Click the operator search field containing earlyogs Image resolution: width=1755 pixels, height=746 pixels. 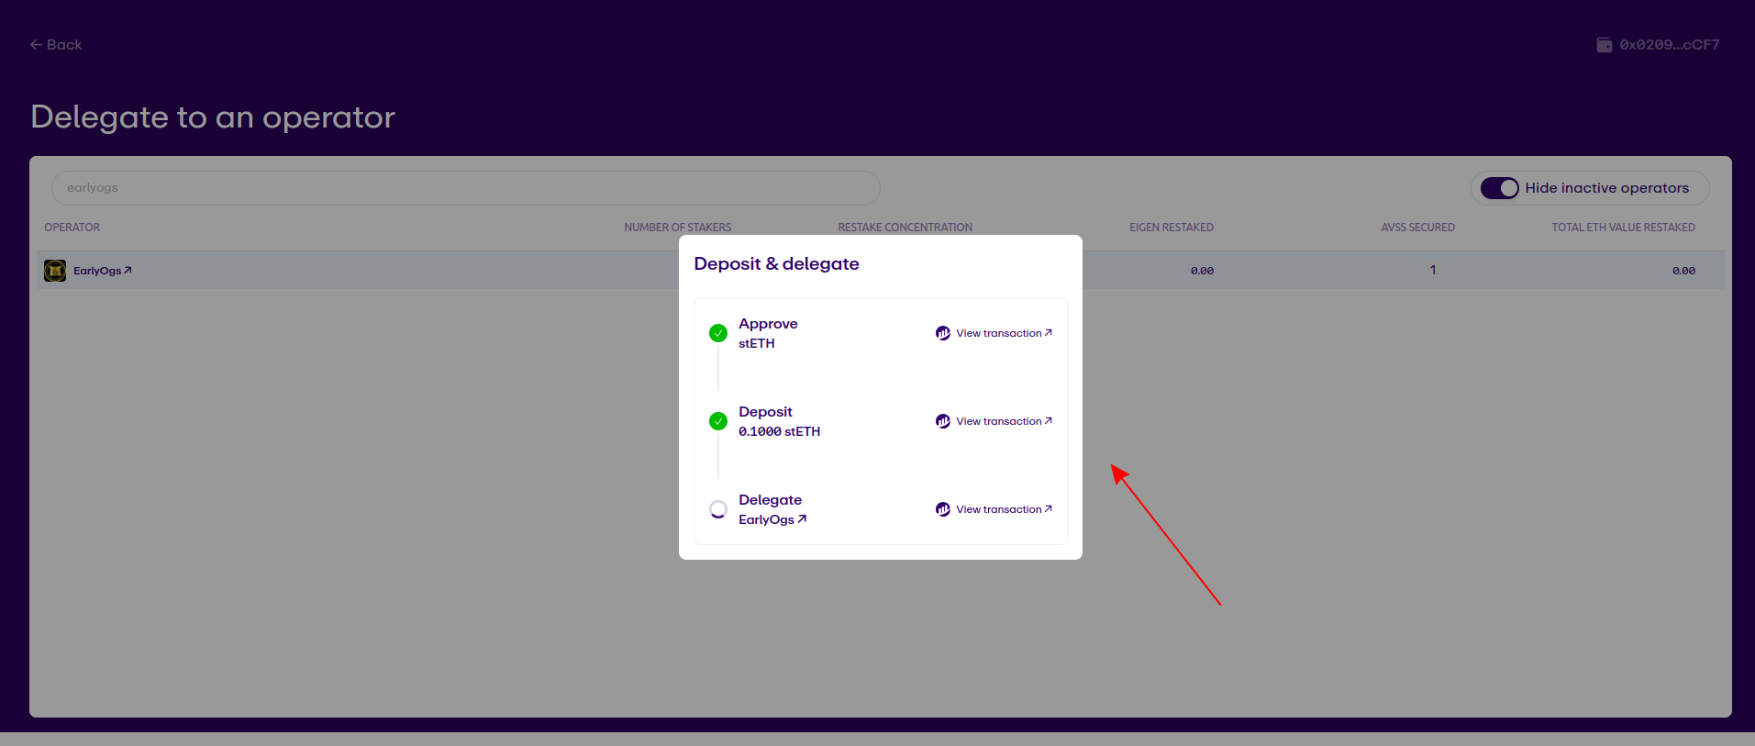[466, 188]
